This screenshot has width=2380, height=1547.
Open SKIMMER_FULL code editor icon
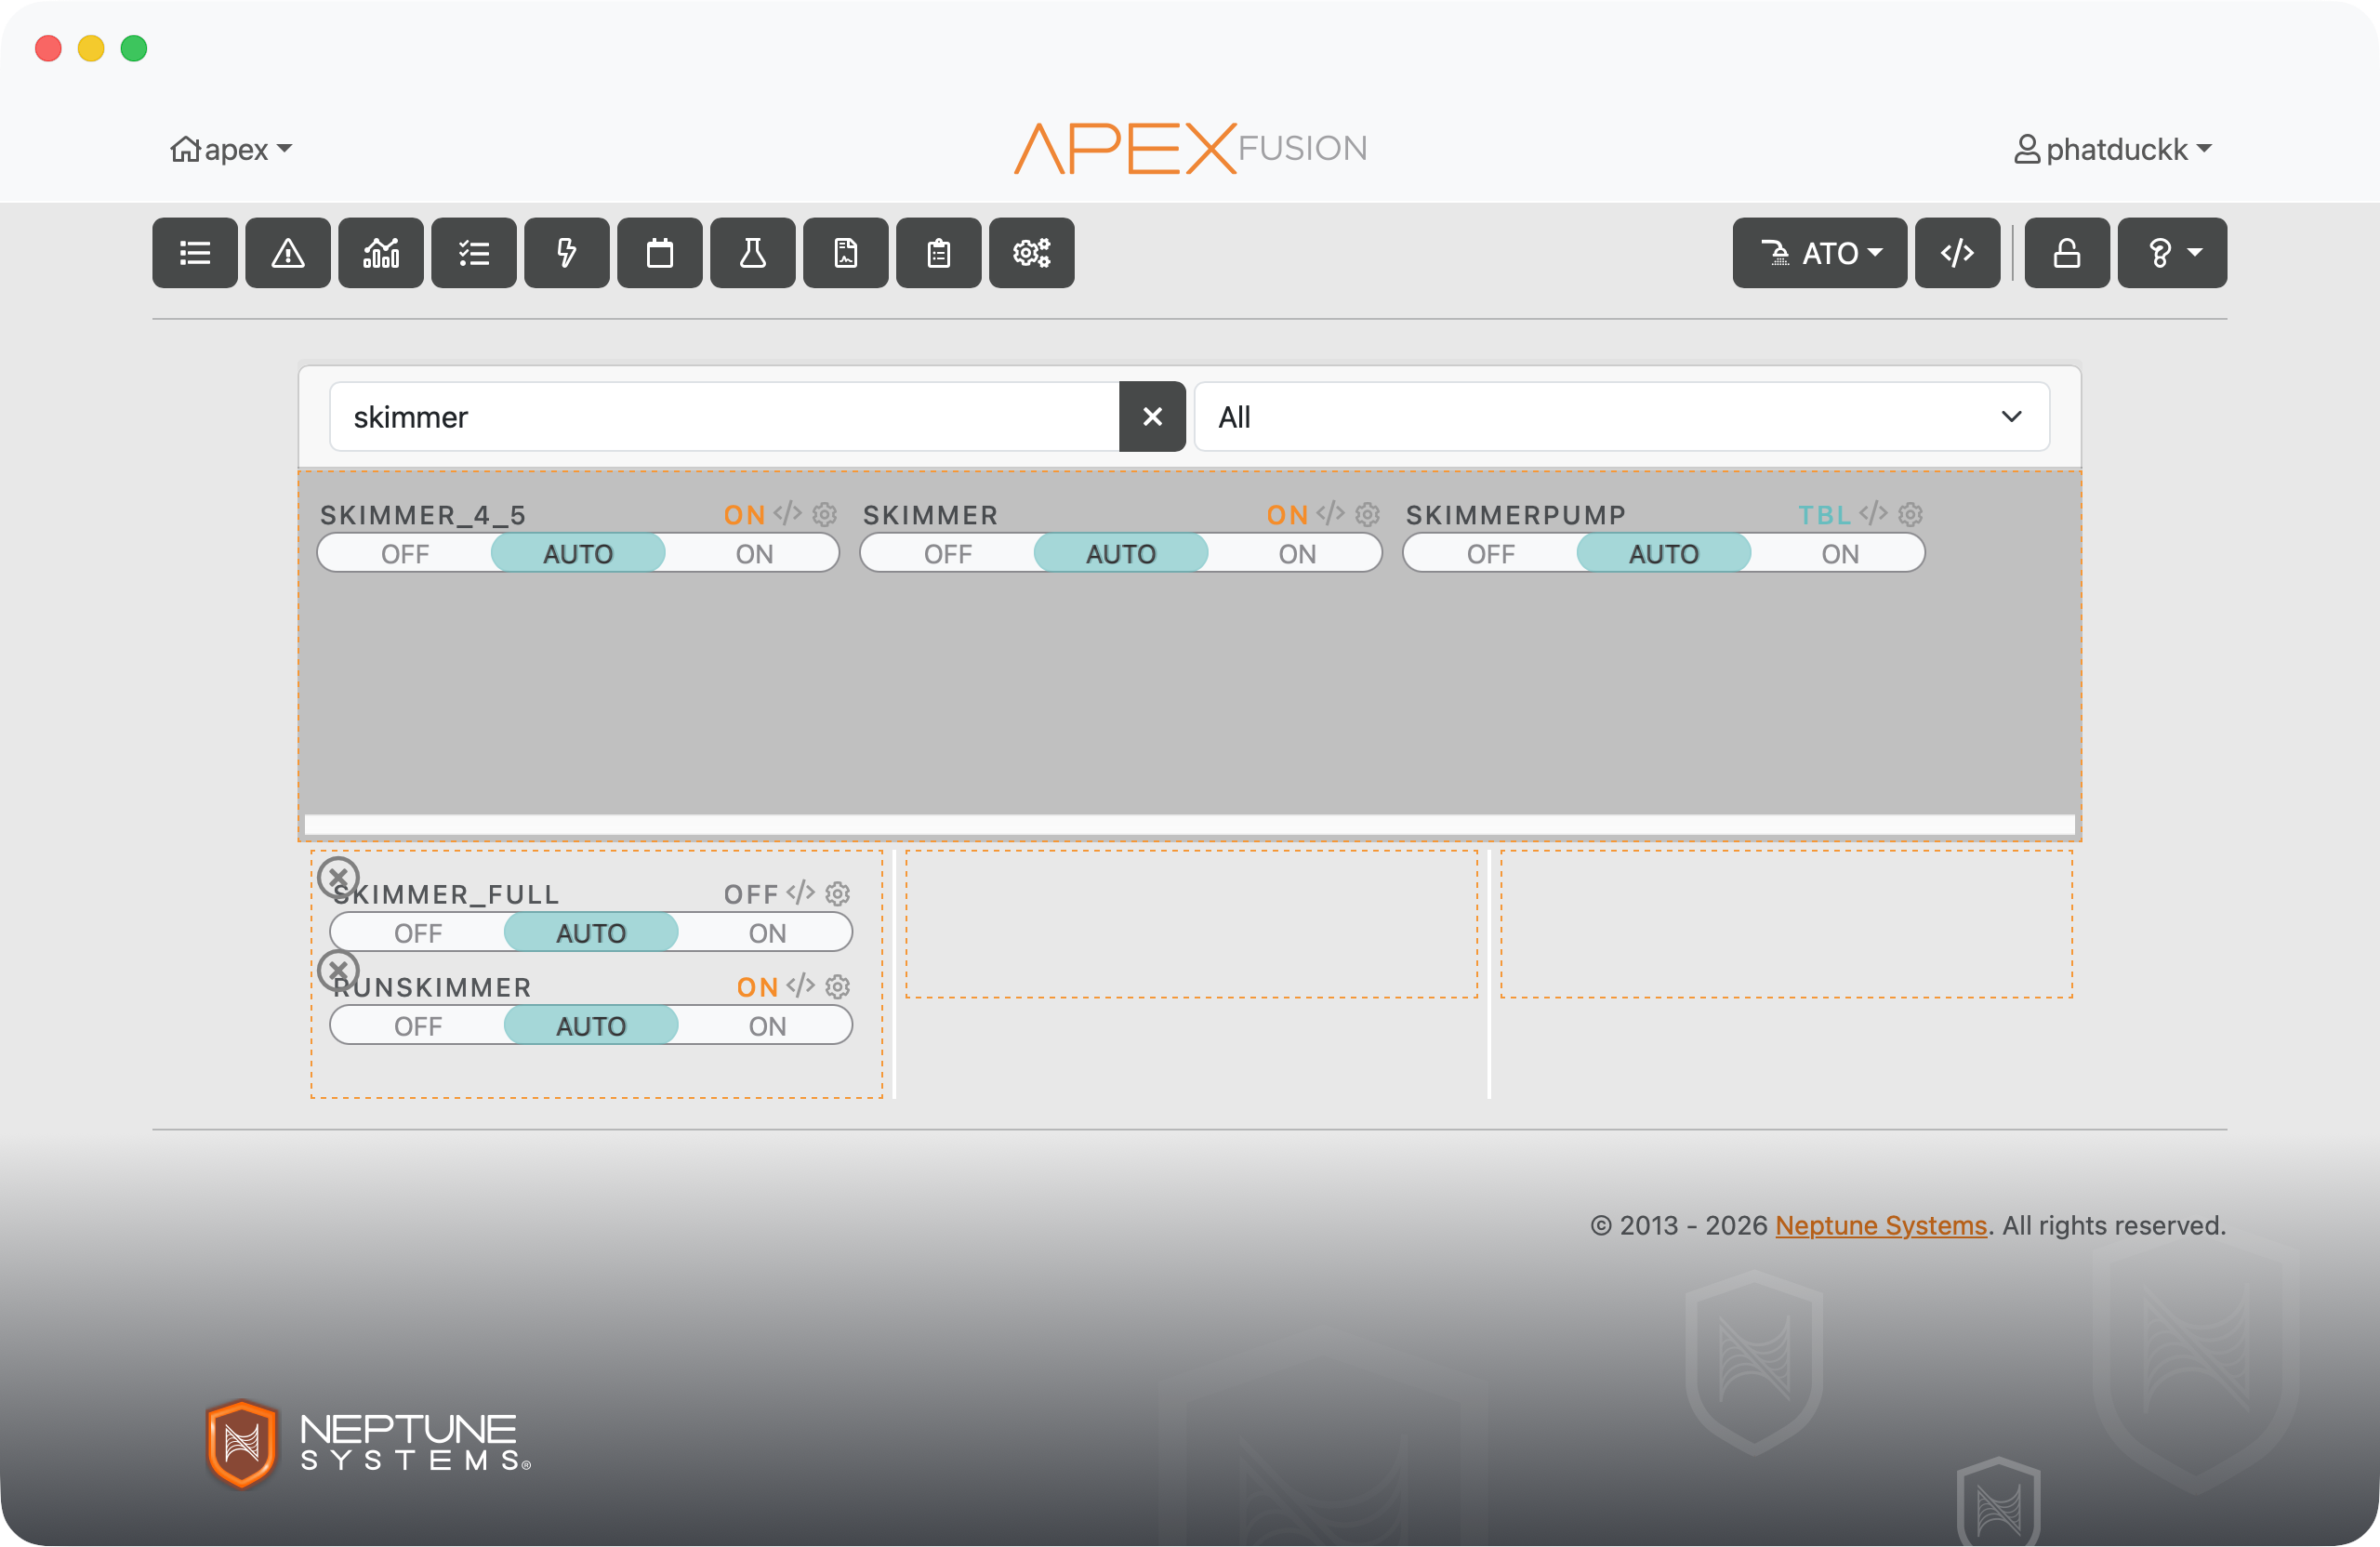(x=801, y=893)
